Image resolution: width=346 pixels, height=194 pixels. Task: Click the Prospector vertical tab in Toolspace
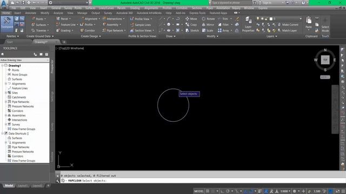[52, 66]
